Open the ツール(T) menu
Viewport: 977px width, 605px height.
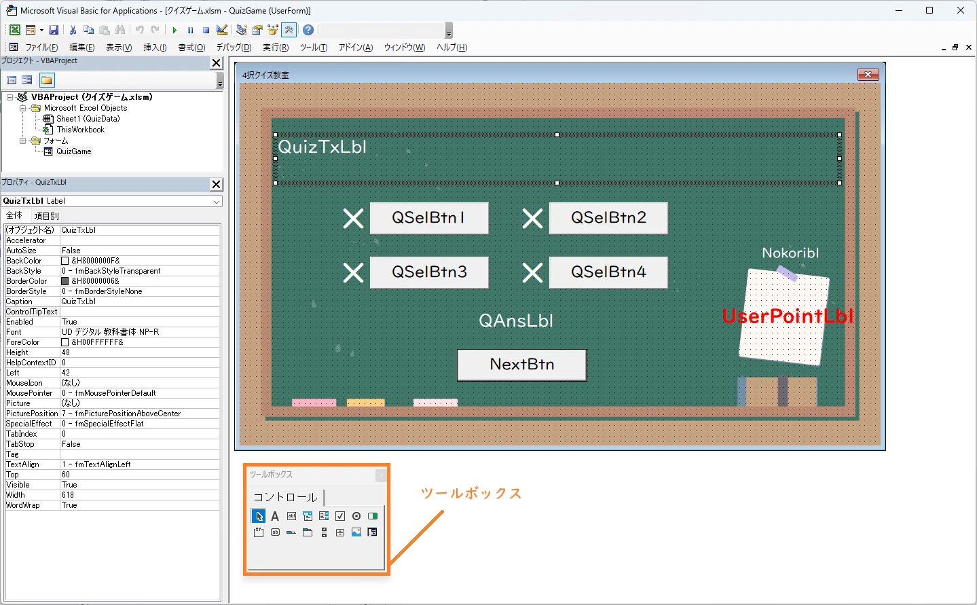(x=314, y=48)
